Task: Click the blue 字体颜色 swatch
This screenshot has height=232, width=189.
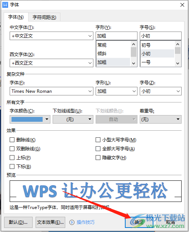Action: click(x=27, y=119)
